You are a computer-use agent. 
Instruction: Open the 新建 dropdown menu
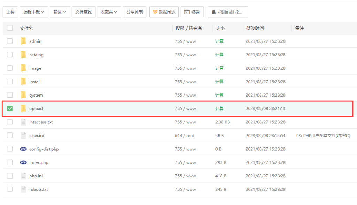pos(59,12)
